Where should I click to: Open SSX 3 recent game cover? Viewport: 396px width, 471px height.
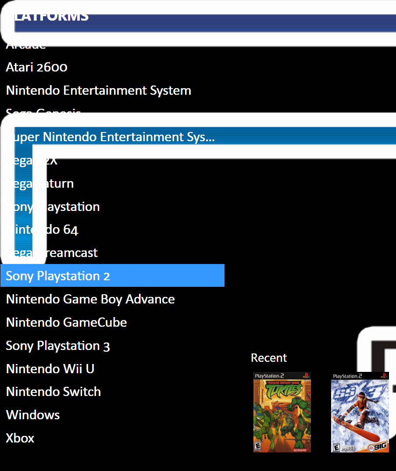pos(360,412)
